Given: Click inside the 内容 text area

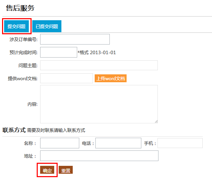Looking at the screenshot, I should pyautogui.click(x=99, y=104).
